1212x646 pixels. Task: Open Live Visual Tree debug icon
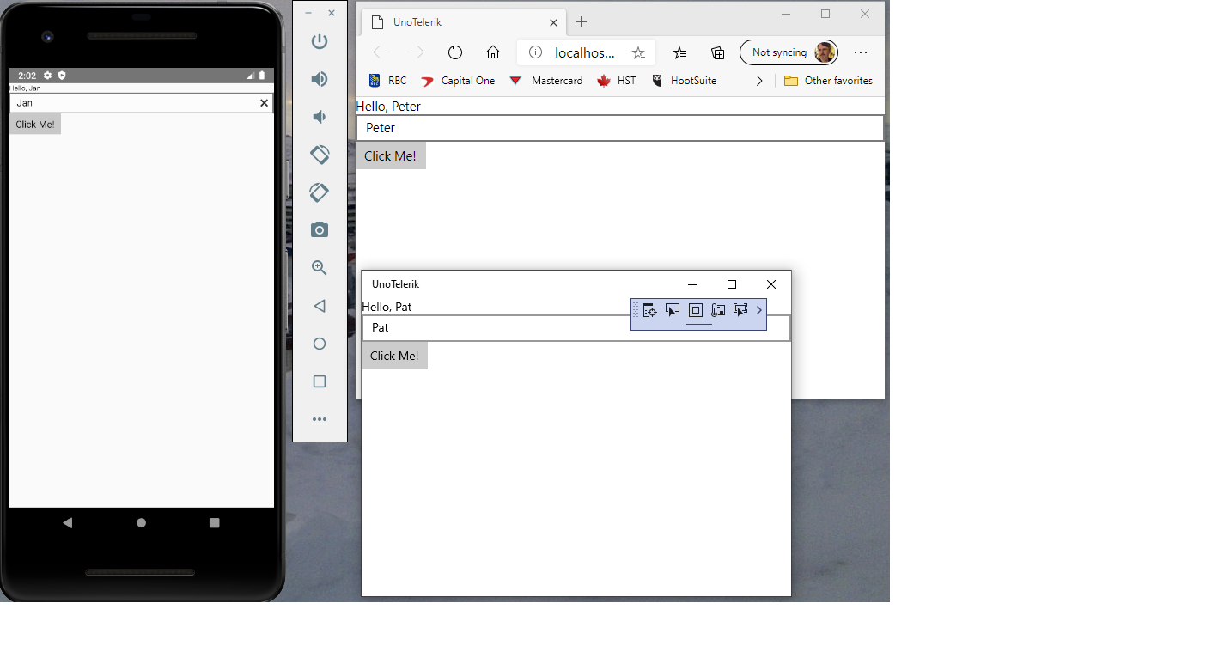pos(649,310)
